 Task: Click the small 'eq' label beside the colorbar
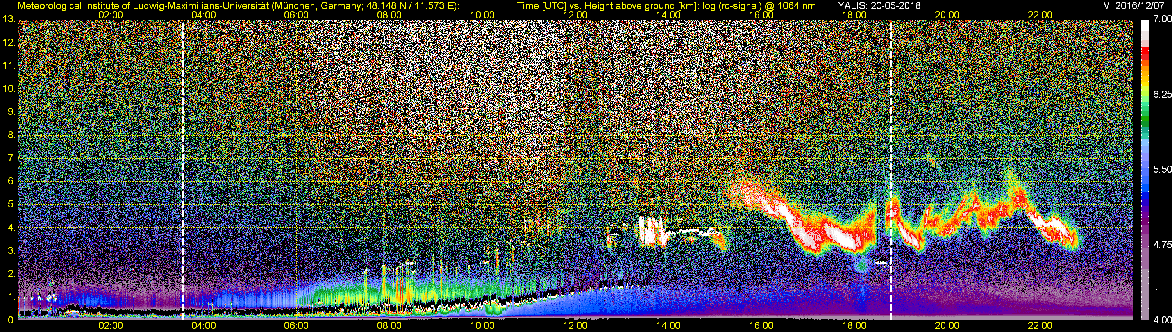(x=1157, y=290)
